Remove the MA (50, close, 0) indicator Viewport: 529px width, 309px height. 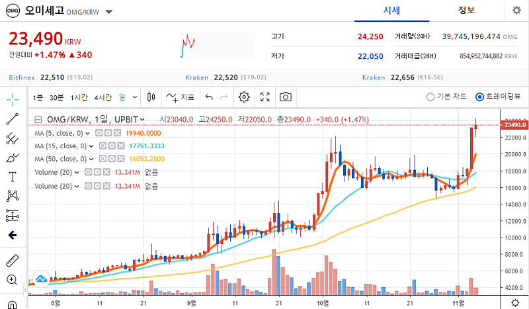point(121,159)
